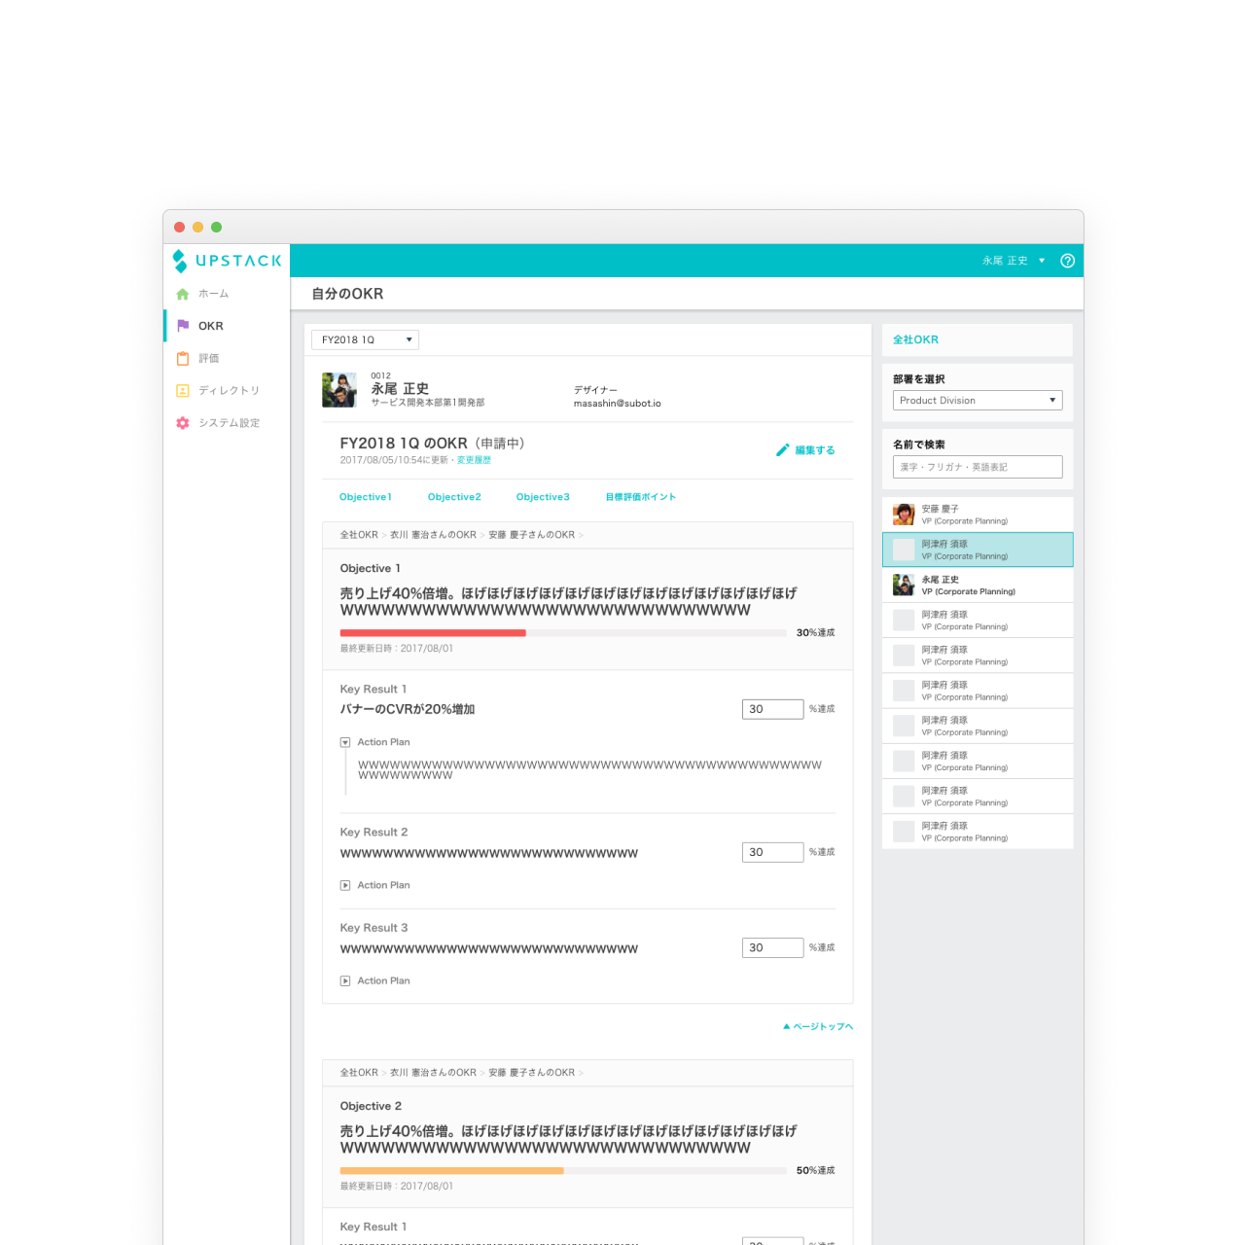Click the 自分のOKR page title
This screenshot has width=1245, height=1245.
click(x=347, y=294)
